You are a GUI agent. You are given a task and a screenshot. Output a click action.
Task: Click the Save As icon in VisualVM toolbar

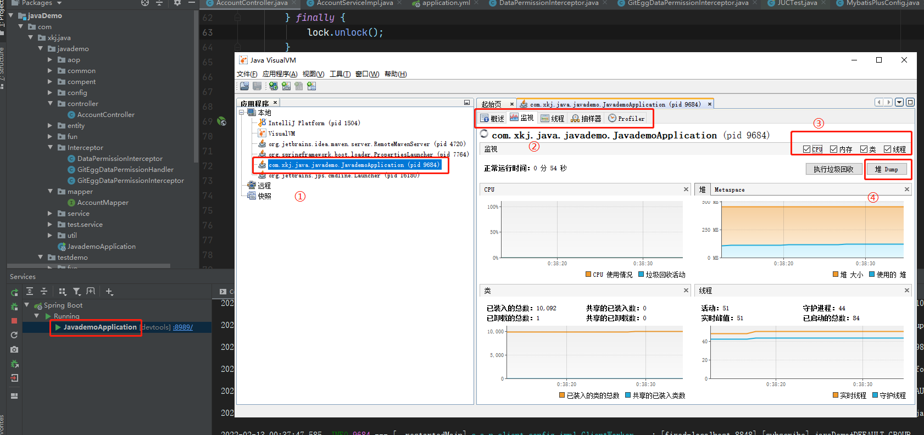257,86
